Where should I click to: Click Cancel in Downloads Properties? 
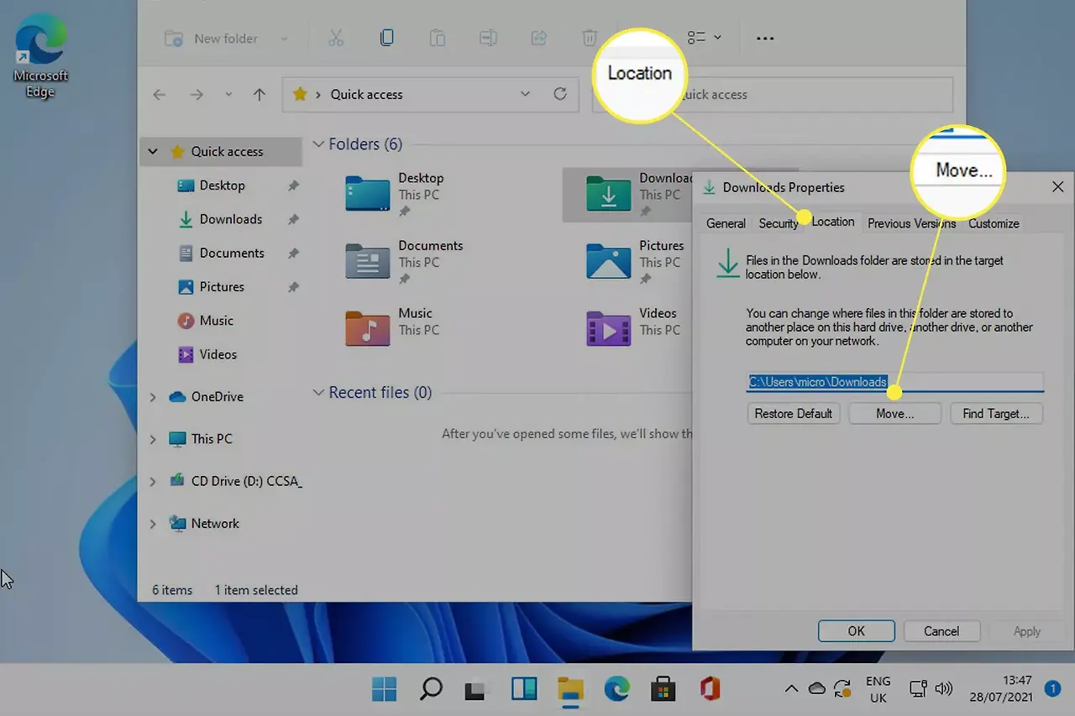point(941,631)
